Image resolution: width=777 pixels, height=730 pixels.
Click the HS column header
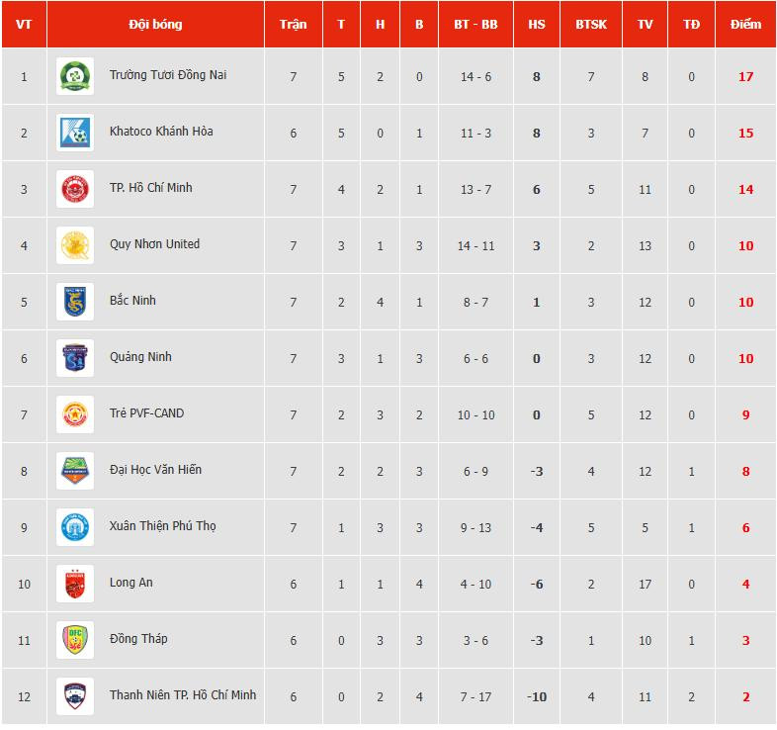(x=537, y=24)
